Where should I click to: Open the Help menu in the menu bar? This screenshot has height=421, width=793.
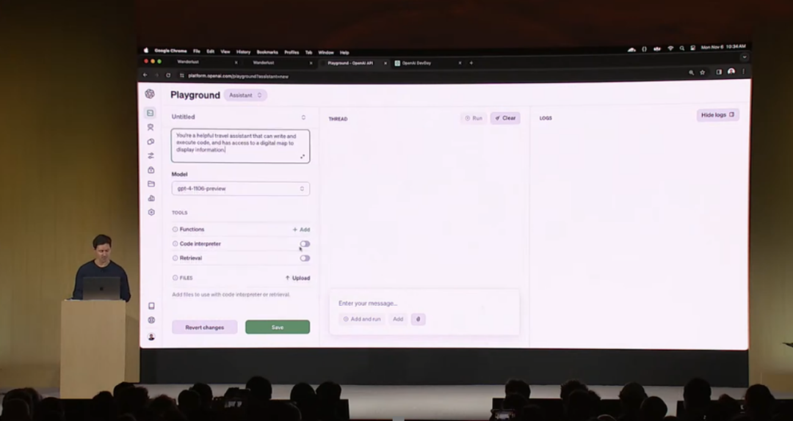(344, 53)
